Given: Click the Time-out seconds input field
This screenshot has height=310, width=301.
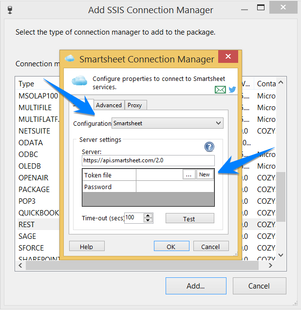Looking at the screenshot, I should point(134,218).
